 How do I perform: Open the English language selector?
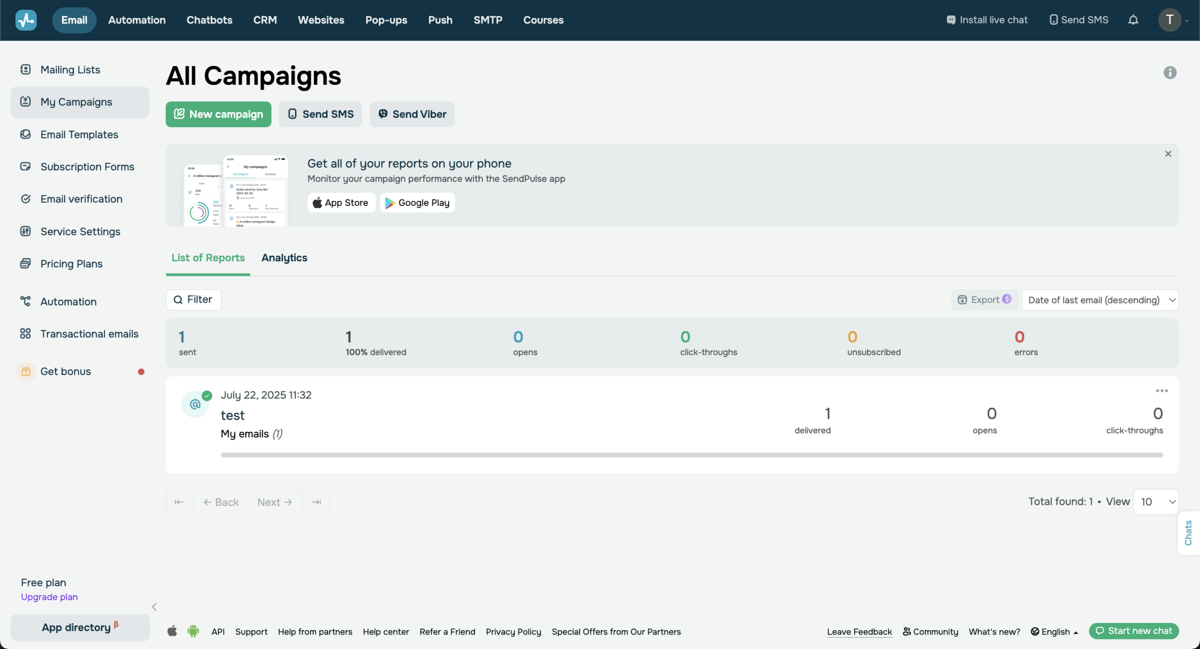click(x=1055, y=632)
